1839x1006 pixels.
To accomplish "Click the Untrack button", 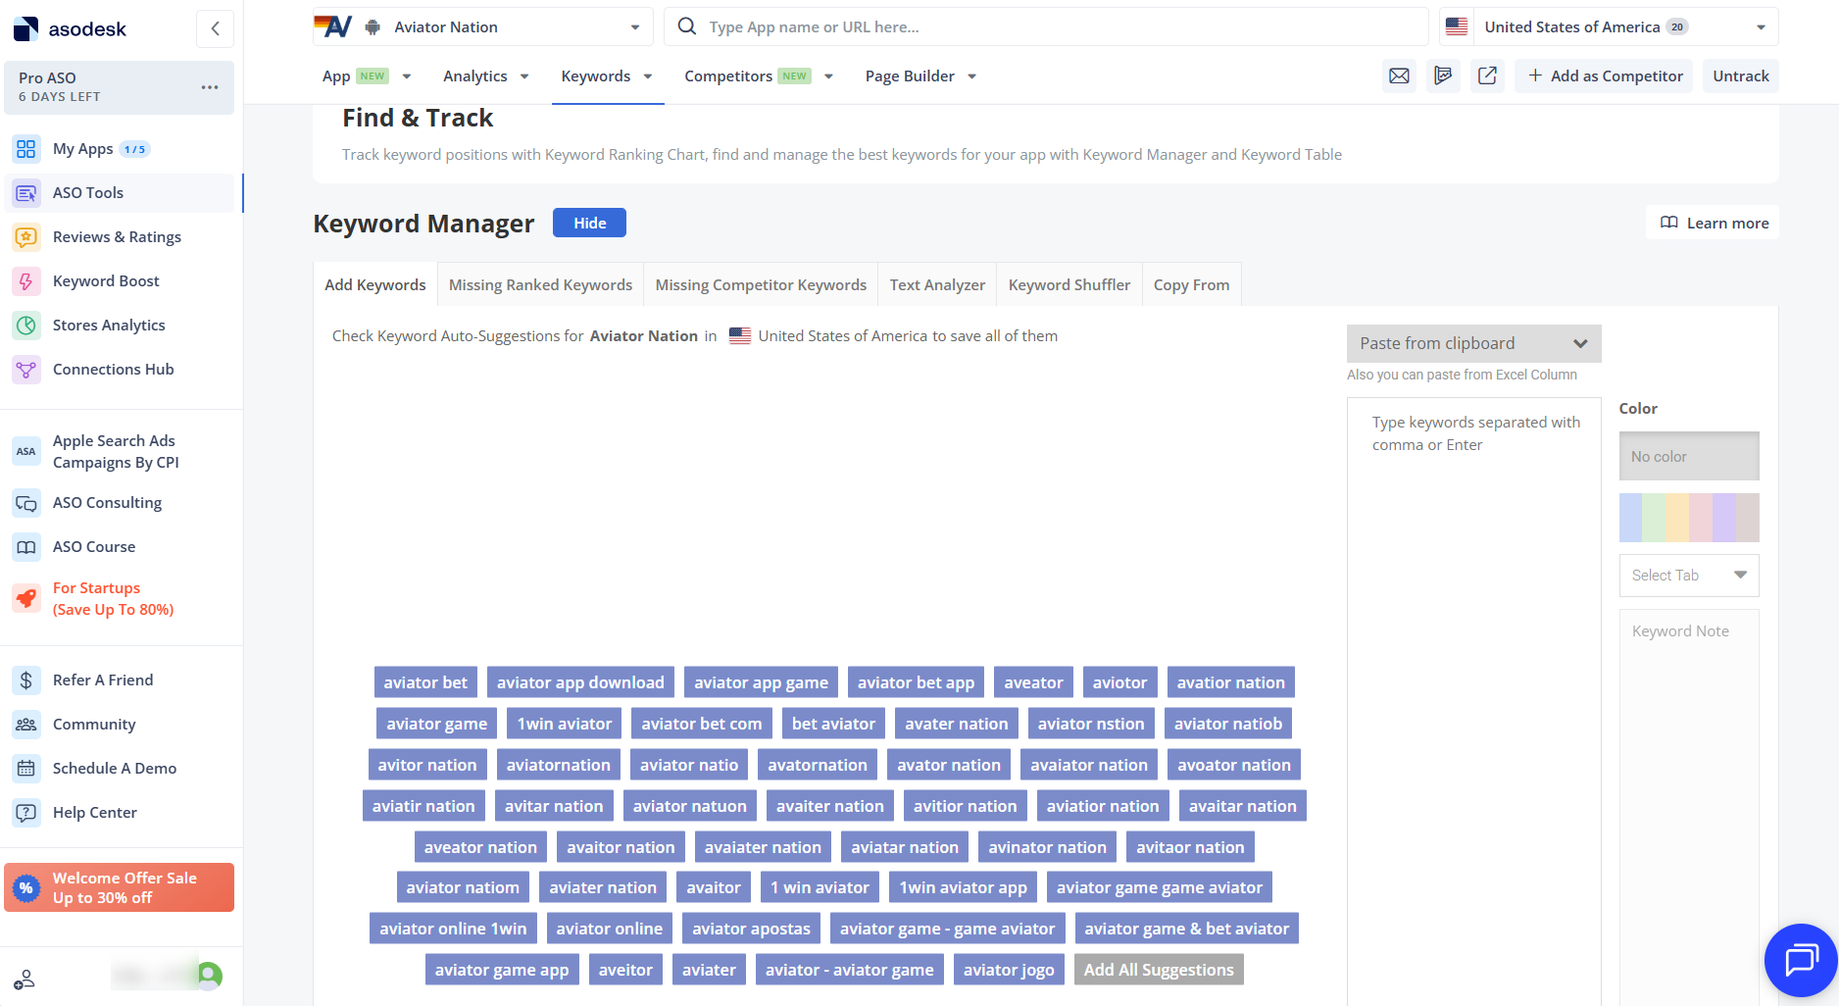I will [1740, 76].
